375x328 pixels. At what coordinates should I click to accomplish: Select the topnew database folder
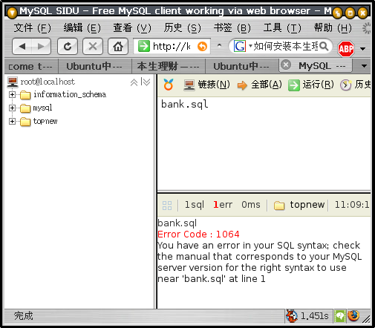click(x=25, y=122)
